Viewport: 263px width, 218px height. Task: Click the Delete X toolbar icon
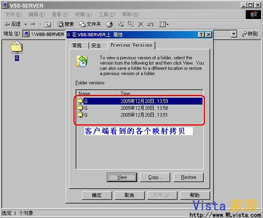tap(141, 24)
